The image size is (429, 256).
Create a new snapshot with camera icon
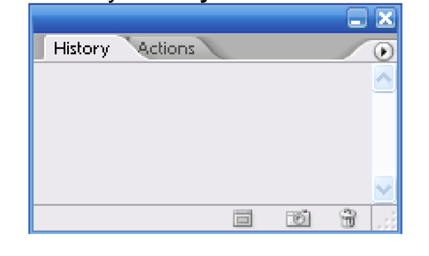tap(298, 218)
